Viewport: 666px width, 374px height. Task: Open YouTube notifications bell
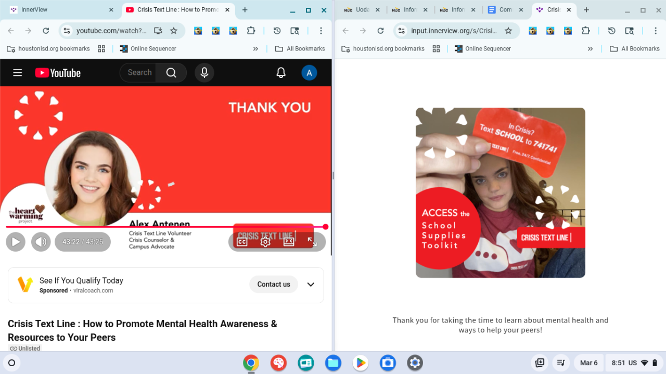[x=281, y=73]
